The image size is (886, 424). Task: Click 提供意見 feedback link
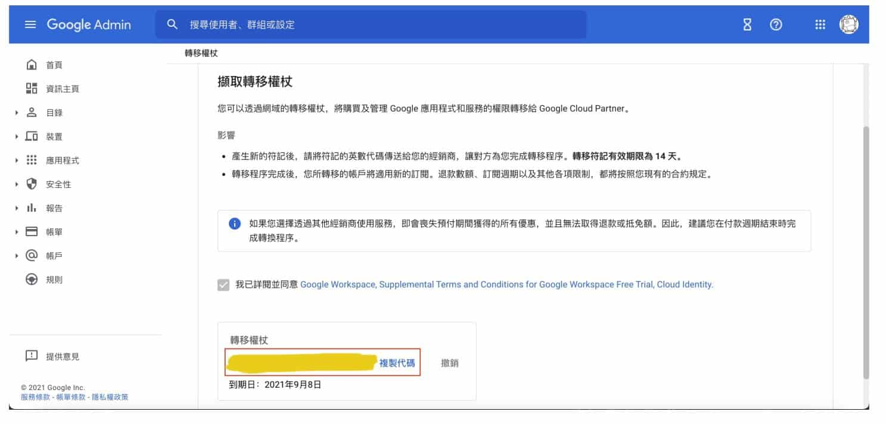(x=63, y=356)
